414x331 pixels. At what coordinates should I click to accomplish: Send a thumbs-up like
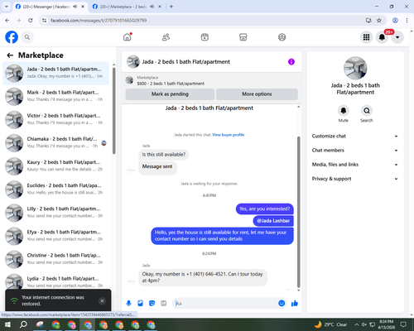pos(295,304)
